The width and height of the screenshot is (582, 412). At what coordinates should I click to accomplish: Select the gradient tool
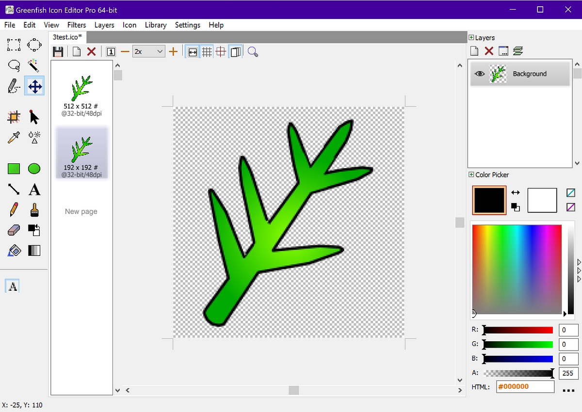34,251
